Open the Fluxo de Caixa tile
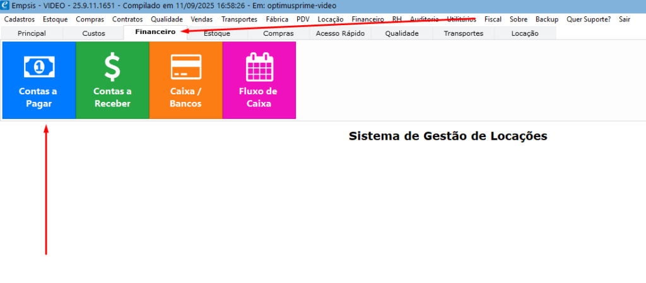Viewport: 646px width, 283px height. click(x=259, y=80)
